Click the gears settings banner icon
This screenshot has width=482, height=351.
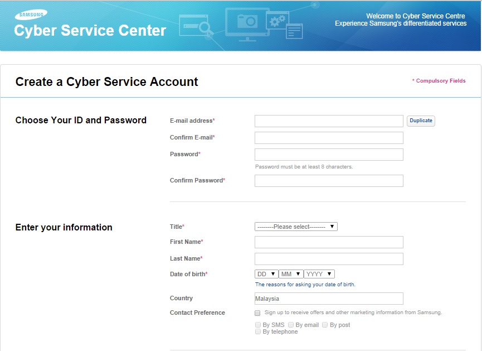tap(277, 21)
